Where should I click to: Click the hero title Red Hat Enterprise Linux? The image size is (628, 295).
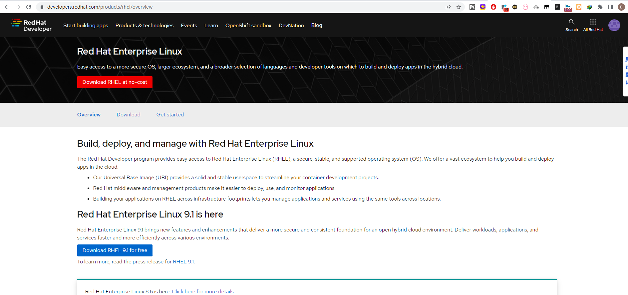coord(130,51)
